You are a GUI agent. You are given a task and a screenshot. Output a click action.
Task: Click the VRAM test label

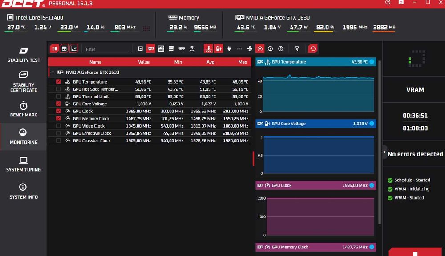click(x=415, y=90)
